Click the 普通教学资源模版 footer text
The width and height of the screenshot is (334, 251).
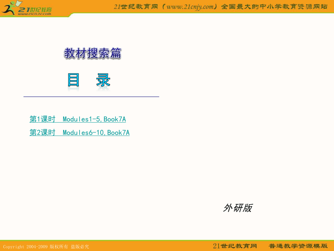pos(298,246)
